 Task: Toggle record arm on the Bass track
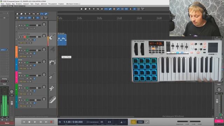25,76
